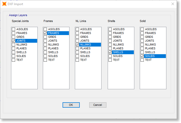Tick JOINTS checkbox in Frames list
The width and height of the screenshot is (181, 123).
(x=45, y=41)
